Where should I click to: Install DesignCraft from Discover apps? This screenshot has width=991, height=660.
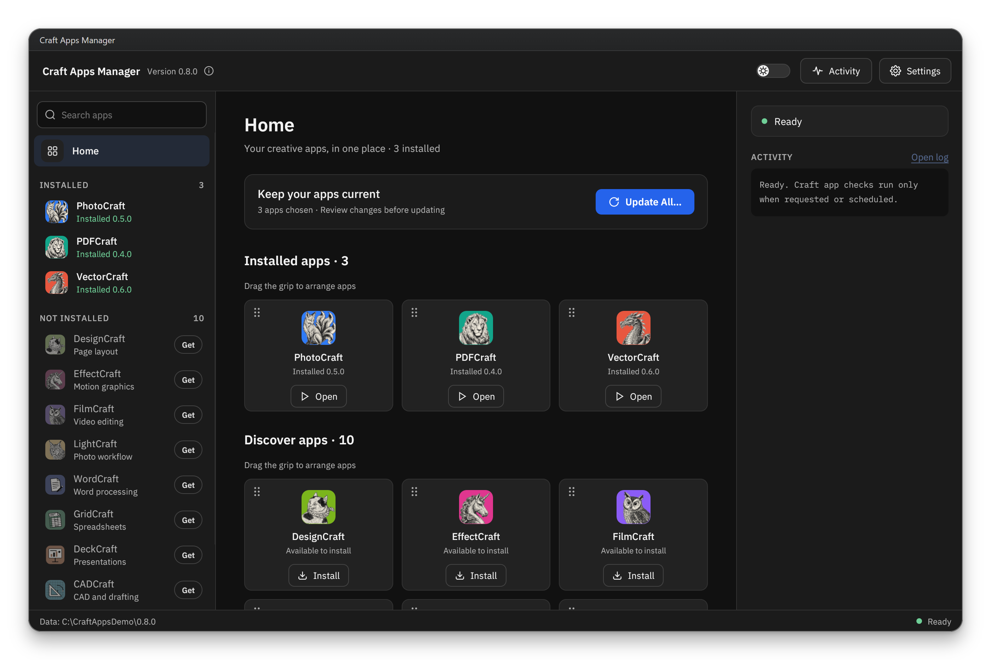point(319,575)
